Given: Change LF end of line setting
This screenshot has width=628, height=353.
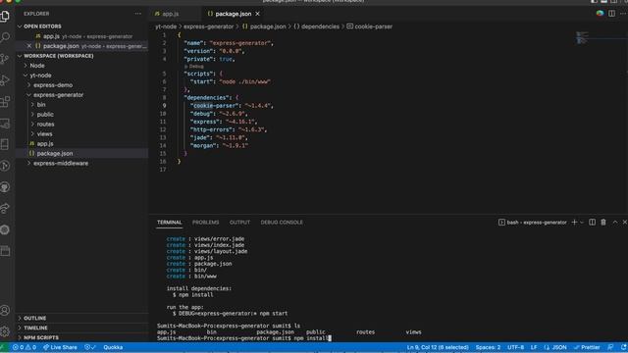Looking at the screenshot, I should tap(534, 347).
